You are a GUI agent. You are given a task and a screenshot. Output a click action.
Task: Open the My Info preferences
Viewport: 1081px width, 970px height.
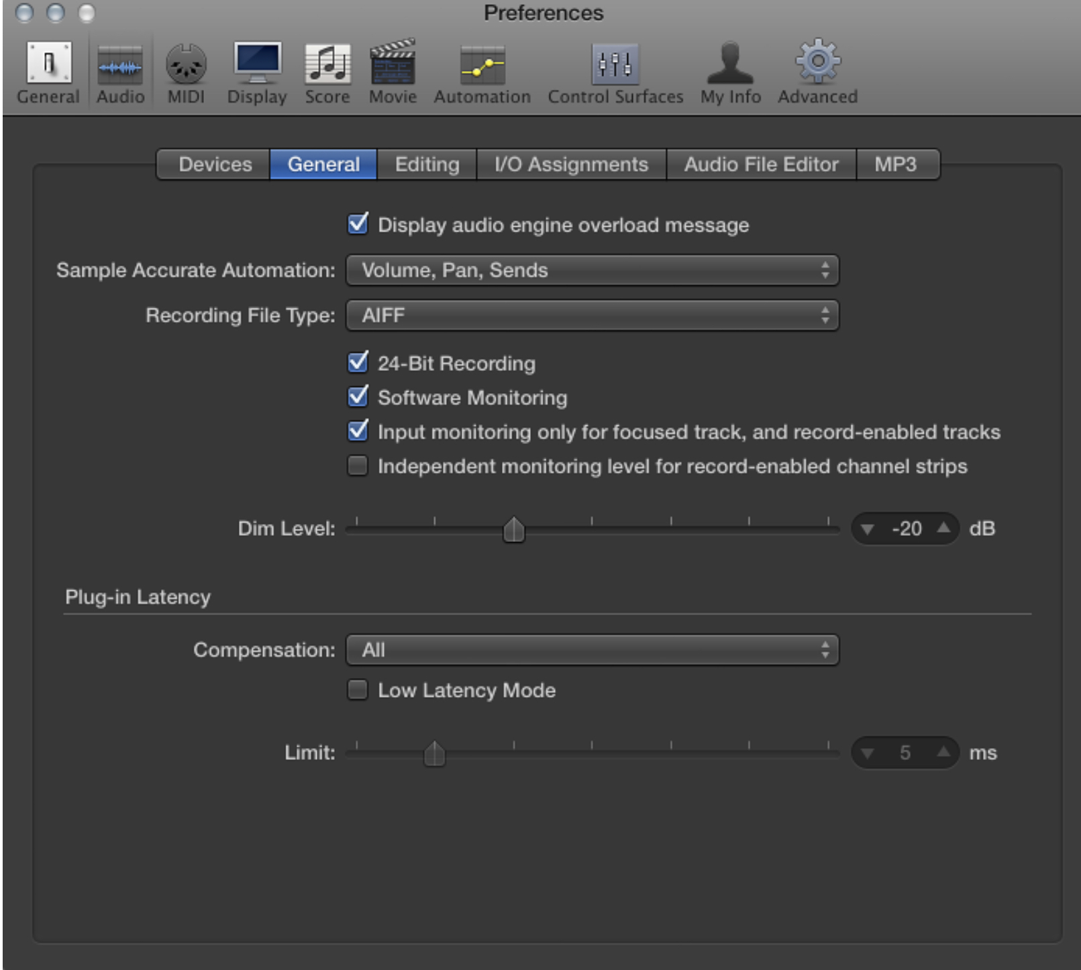(x=730, y=72)
